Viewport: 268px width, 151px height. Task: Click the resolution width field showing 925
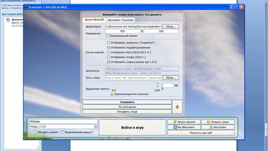(123, 31)
